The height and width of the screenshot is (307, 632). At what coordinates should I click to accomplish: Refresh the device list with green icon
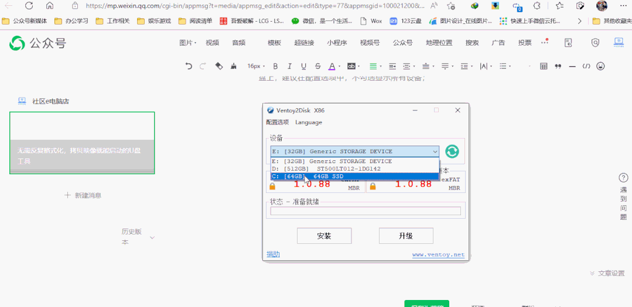coord(452,151)
